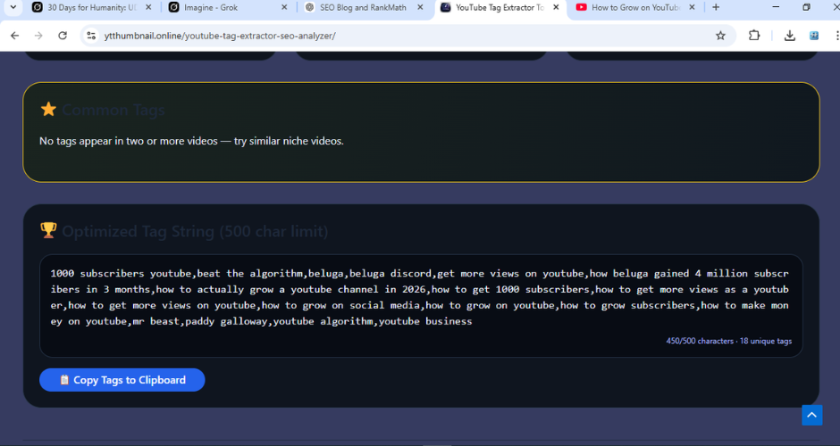View site information icon in address bar

(x=92, y=36)
